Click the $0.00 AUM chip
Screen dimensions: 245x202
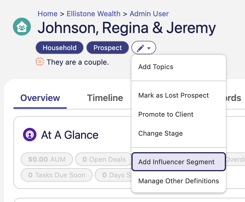(47, 159)
